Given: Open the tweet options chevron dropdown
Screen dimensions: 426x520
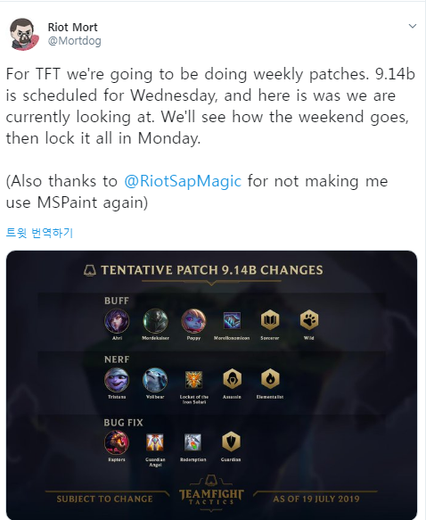Looking at the screenshot, I should 412,26.
